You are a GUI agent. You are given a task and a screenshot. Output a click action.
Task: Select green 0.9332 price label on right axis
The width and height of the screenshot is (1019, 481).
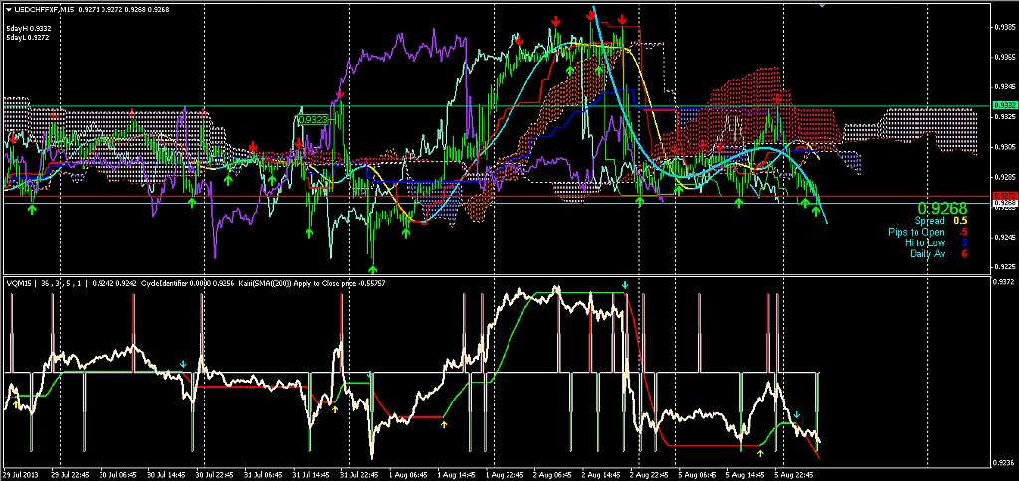1003,105
